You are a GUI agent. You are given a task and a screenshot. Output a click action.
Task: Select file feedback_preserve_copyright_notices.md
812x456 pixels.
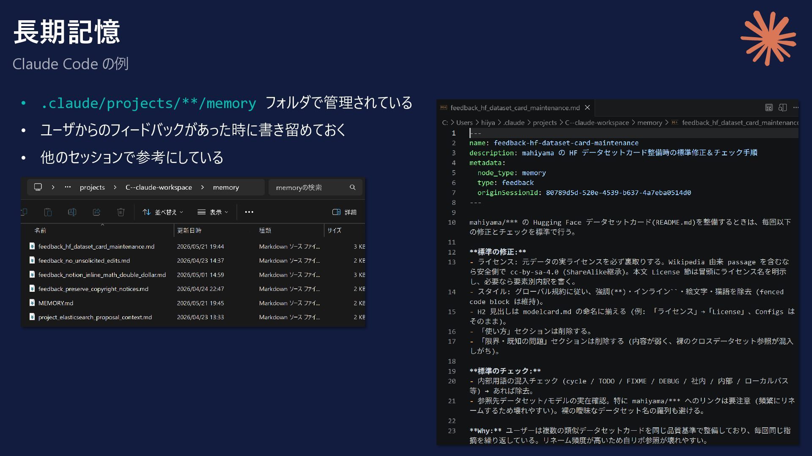(x=93, y=289)
